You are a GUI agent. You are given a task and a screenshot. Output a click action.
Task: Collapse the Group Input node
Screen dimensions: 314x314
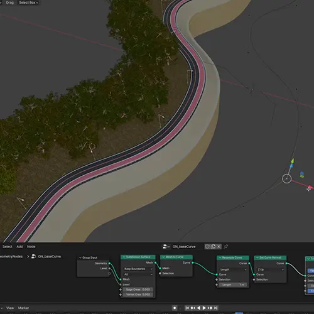pyautogui.click(x=80, y=257)
